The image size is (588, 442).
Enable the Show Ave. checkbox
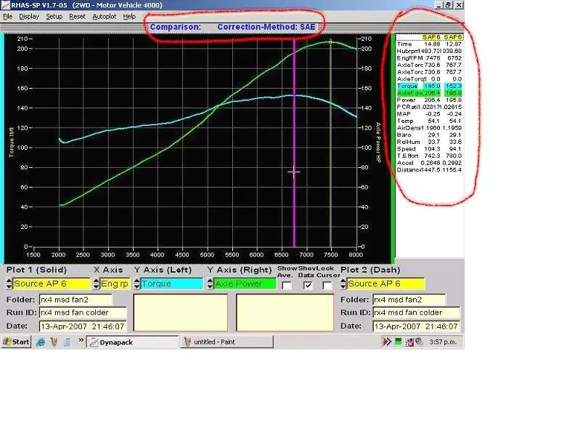coord(287,286)
